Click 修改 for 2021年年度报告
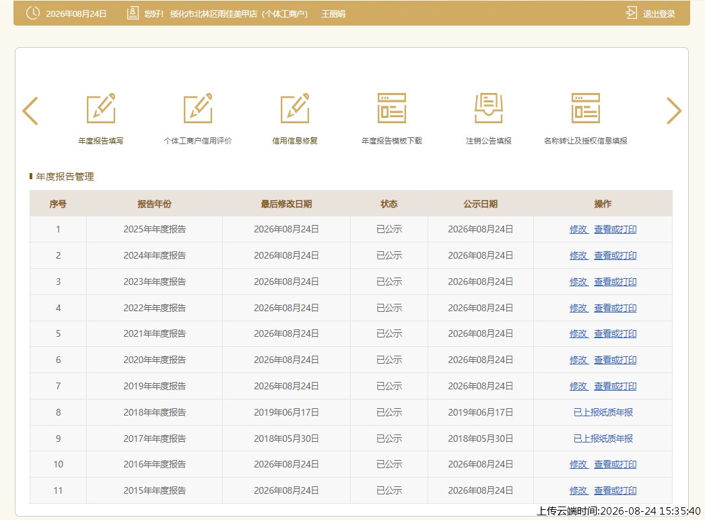This screenshot has height=520, width=705. point(578,334)
